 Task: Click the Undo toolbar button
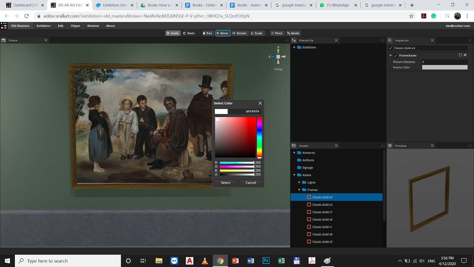pyautogui.click(x=172, y=33)
